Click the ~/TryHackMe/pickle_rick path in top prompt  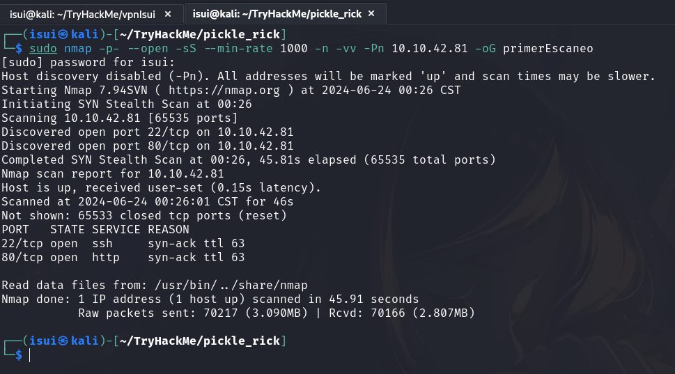(x=198, y=34)
